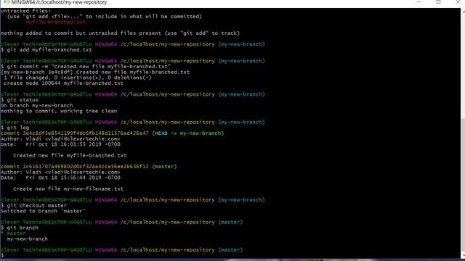Click '1 file changed, 0 insertions' line
Viewport: 465px width, 261px height.
78,78
